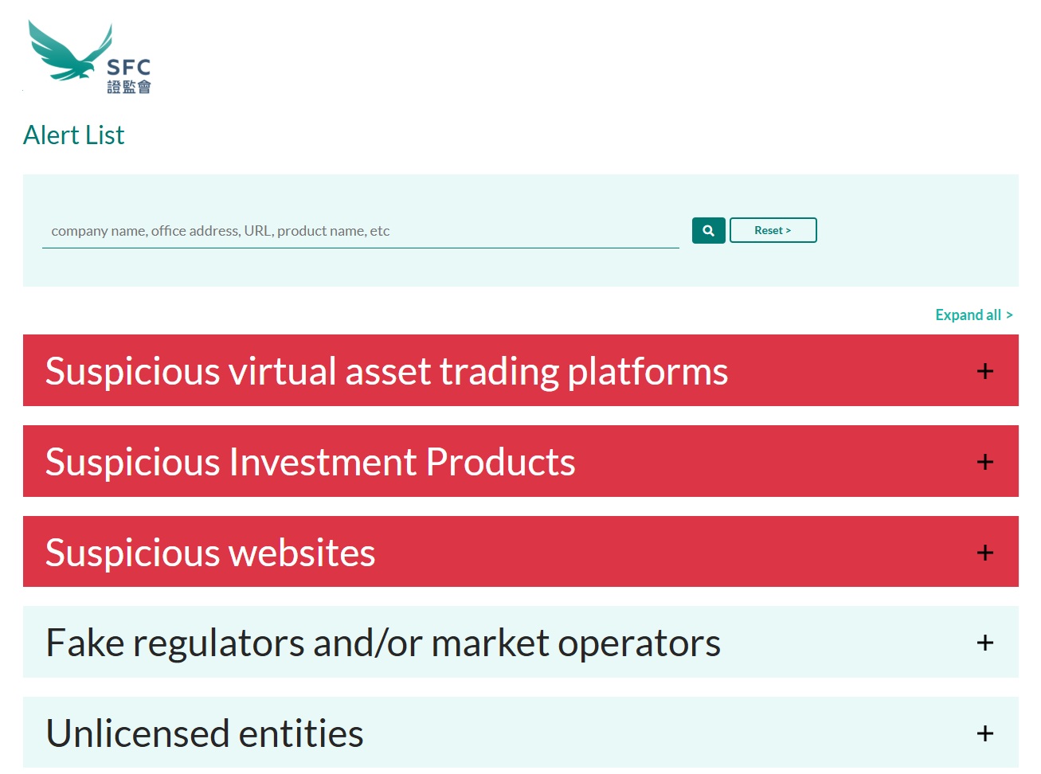Focus the company name search field
The width and height of the screenshot is (1041, 774).
coord(360,231)
